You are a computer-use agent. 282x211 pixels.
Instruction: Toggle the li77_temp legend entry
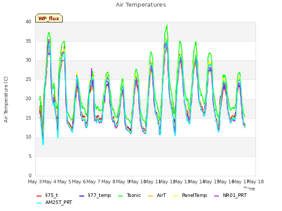pos(95,195)
